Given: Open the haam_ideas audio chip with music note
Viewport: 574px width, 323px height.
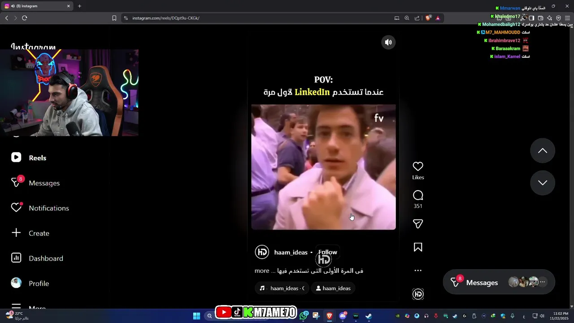Looking at the screenshot, I should (282, 288).
